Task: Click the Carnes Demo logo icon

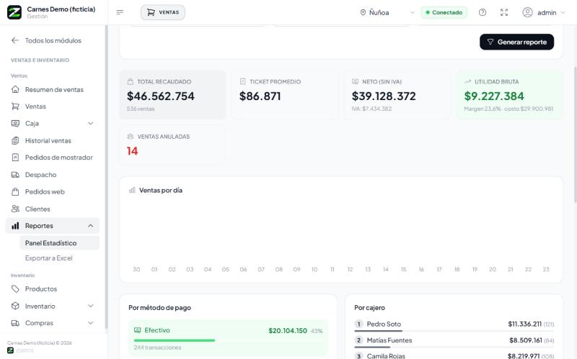Action: point(14,12)
